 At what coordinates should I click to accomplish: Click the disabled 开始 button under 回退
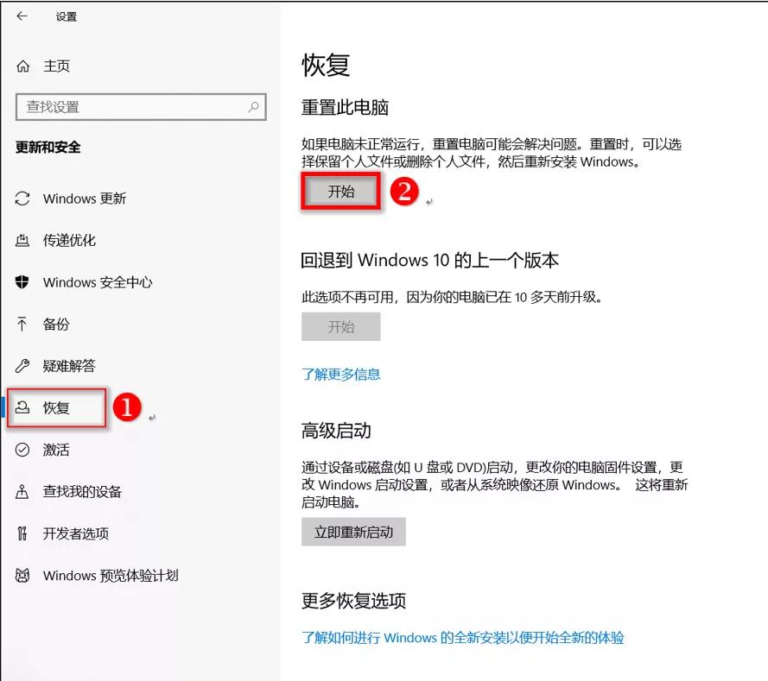click(340, 326)
